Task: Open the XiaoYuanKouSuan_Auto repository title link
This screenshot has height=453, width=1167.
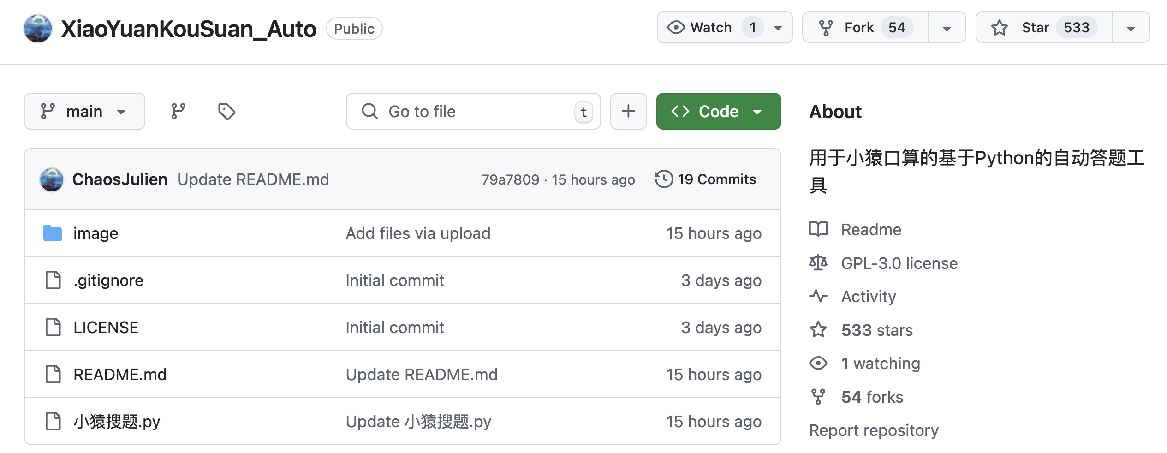Action: (189, 29)
